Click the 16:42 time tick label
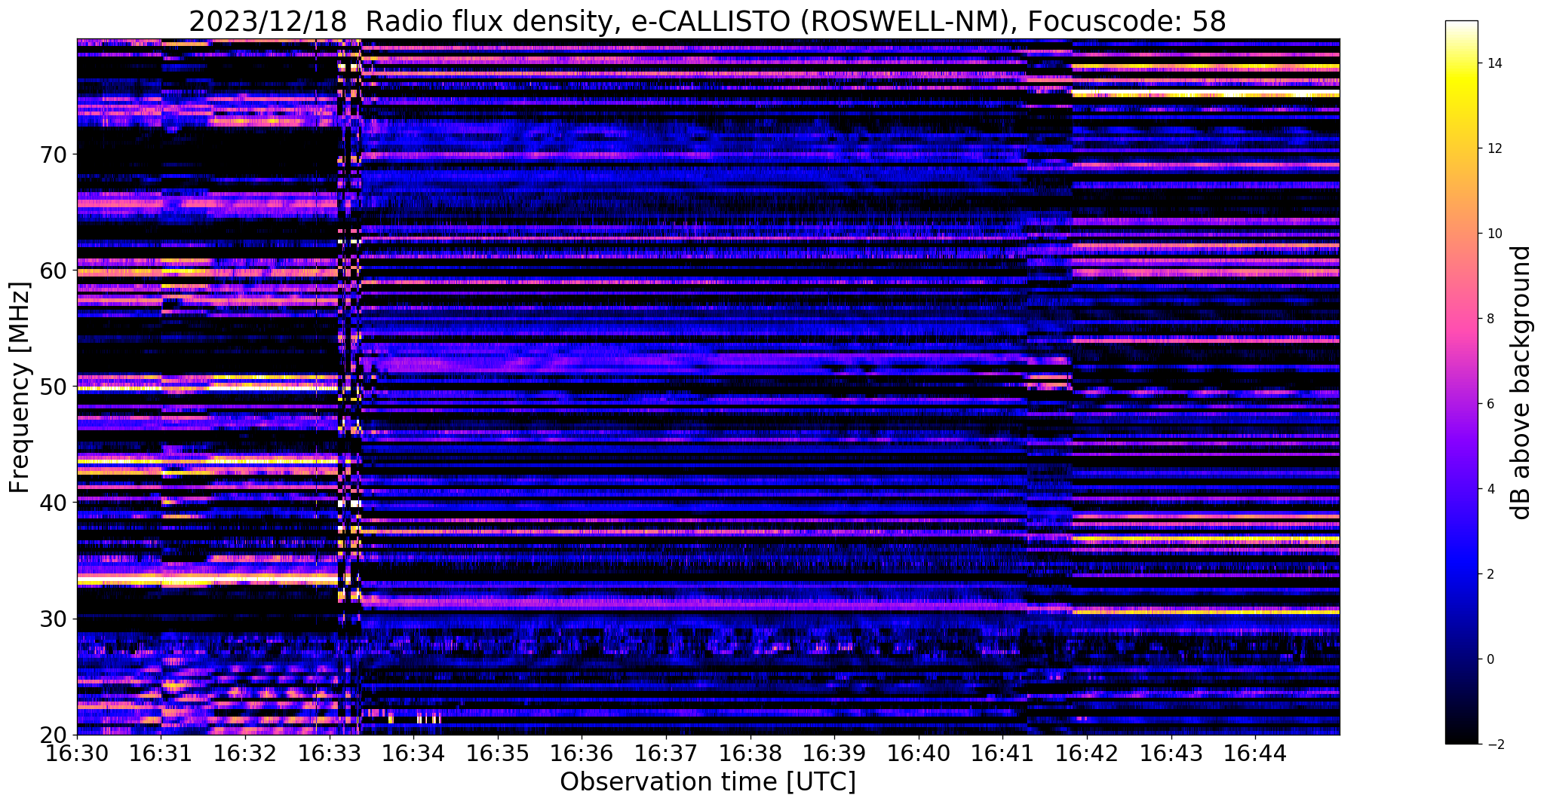Viewport: 1544px width, 804px height. [x=1087, y=752]
